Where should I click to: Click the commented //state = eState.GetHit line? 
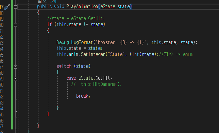76,18
